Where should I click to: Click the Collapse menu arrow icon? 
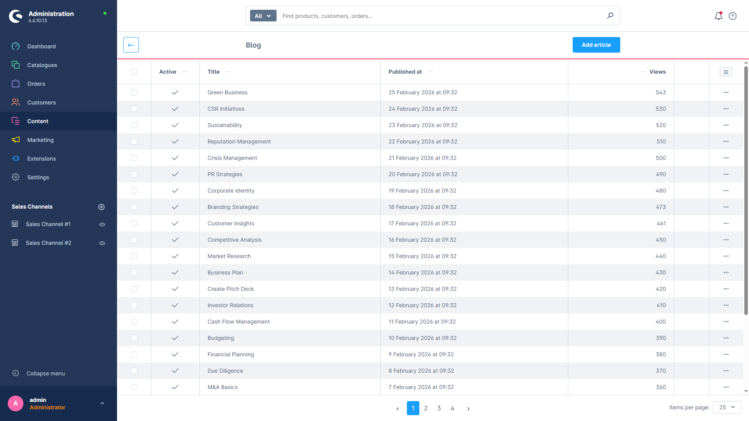(x=16, y=373)
